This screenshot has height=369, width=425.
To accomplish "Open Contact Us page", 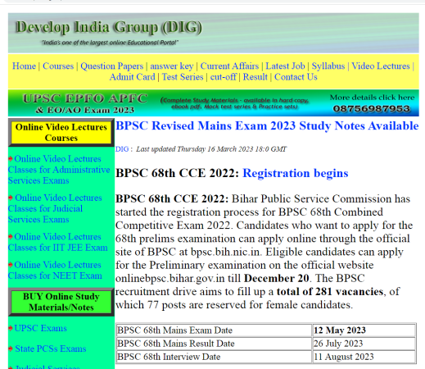I will (296, 77).
